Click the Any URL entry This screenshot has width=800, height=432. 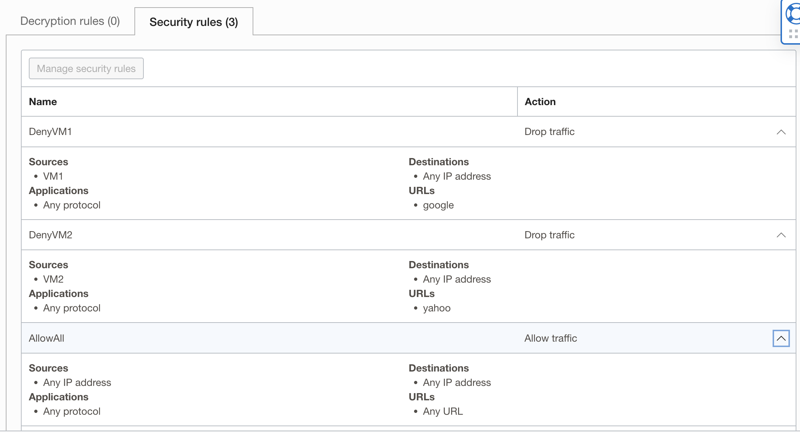(x=443, y=411)
